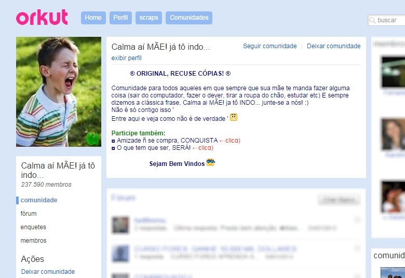405x278 pixels.
Task: Open membros in the sidebar
Action: (33, 240)
